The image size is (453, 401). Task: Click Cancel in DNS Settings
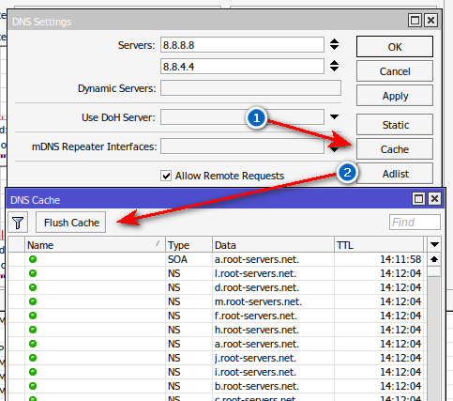(x=395, y=71)
